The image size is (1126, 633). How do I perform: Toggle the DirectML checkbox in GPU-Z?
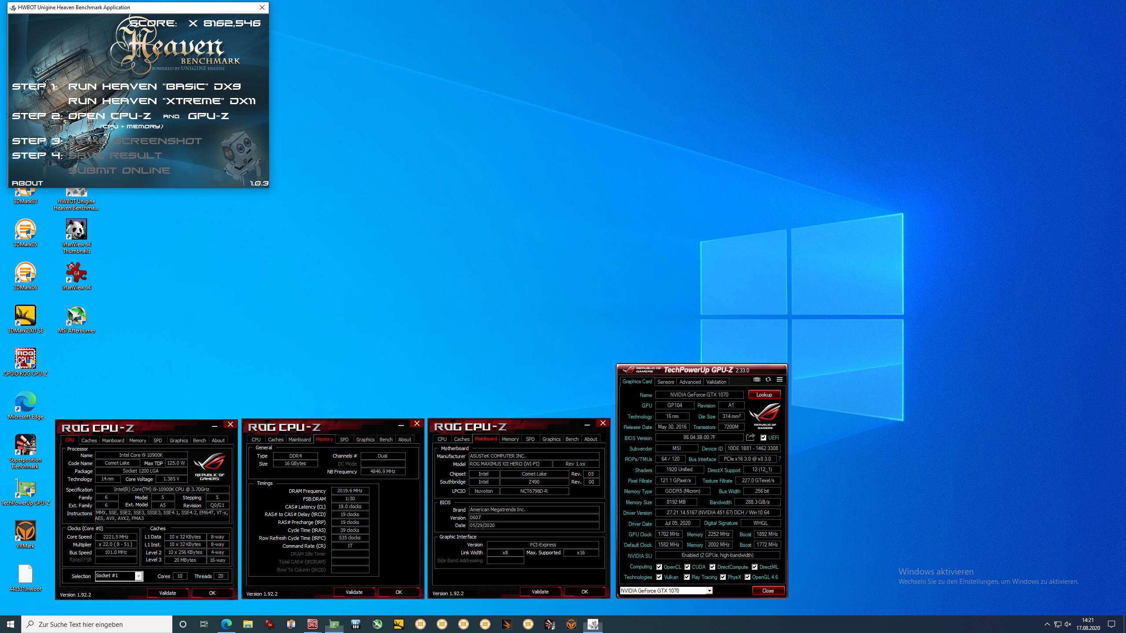point(755,567)
